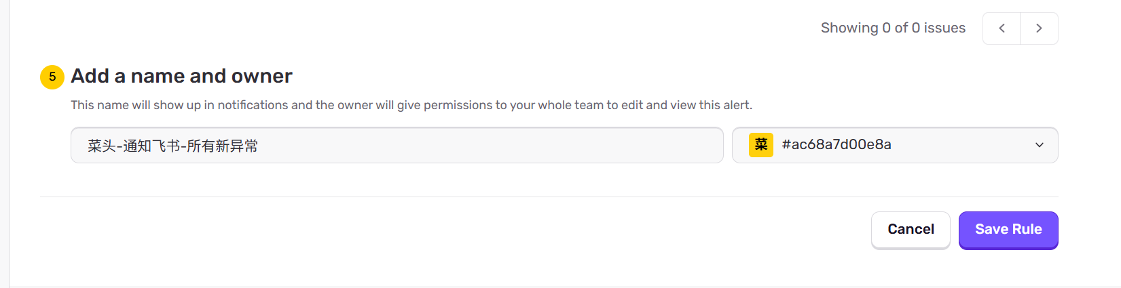The height and width of the screenshot is (288, 1121).
Task: Click the "Showing 0 of 0 issues" text
Action: point(893,28)
